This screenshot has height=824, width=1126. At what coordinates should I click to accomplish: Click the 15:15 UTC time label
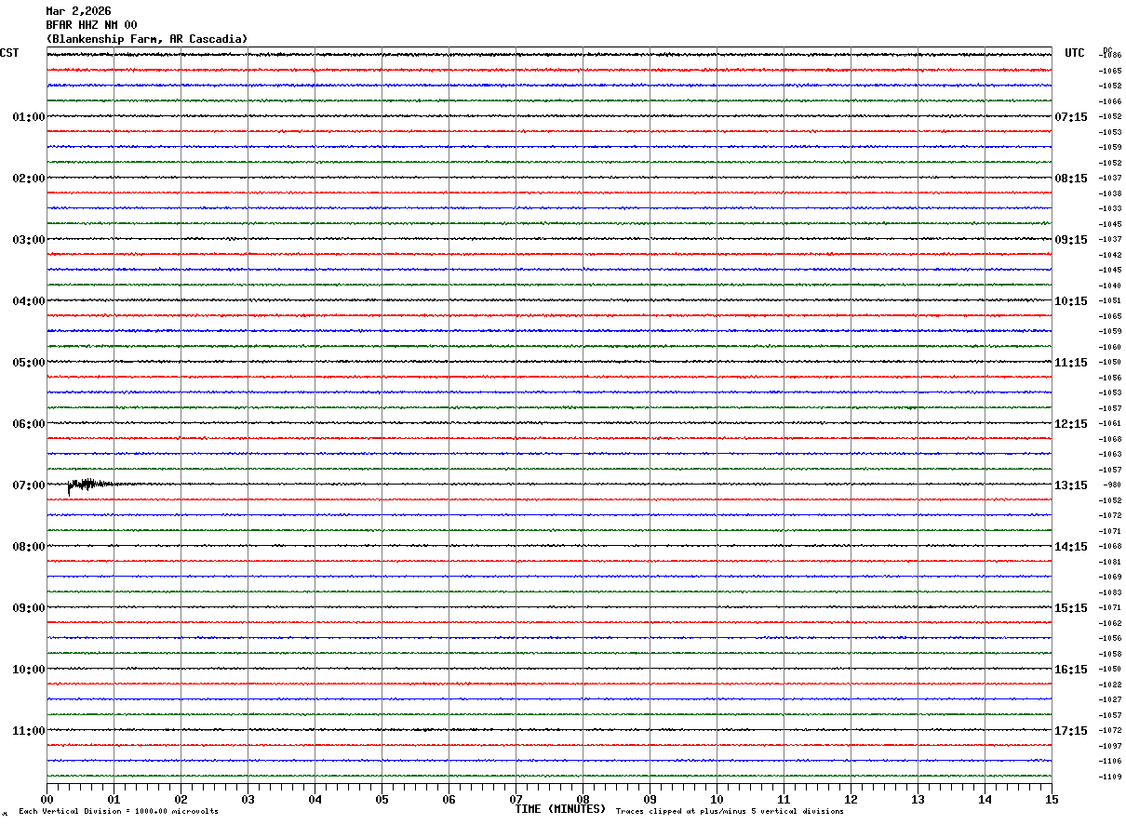1070,608
